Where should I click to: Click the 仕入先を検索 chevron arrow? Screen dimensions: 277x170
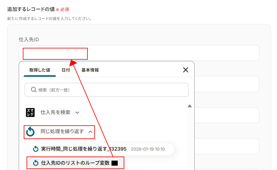coord(77,112)
